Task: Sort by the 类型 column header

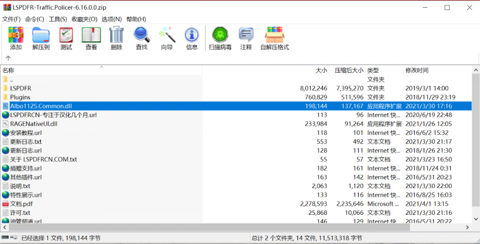Action: tap(384, 70)
